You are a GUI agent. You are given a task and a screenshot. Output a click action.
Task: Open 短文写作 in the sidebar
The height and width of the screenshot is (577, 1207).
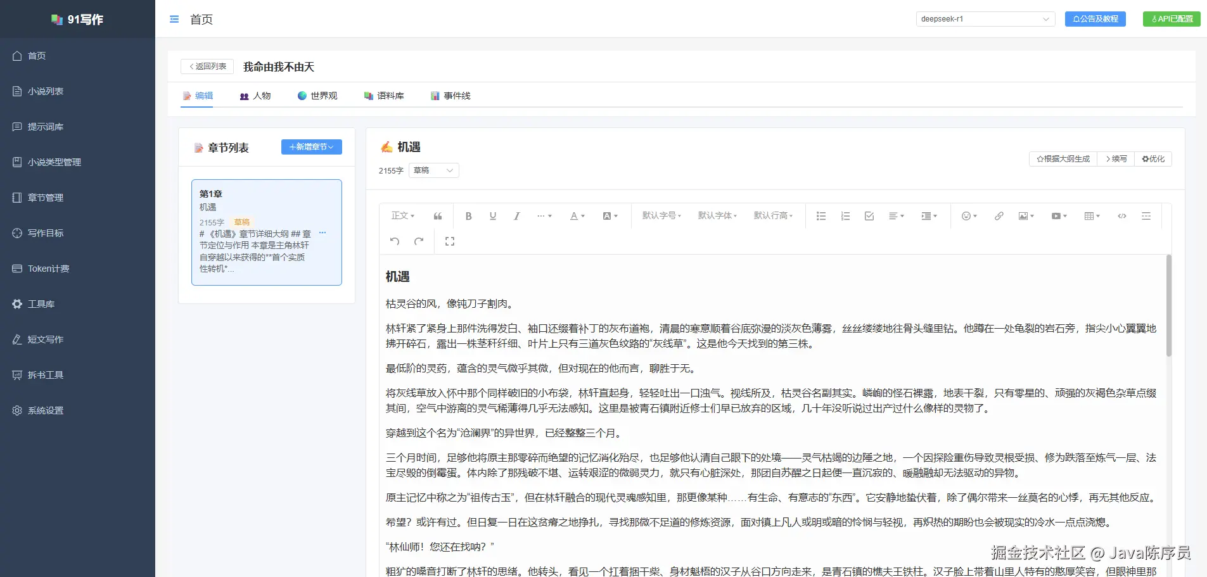coord(77,339)
